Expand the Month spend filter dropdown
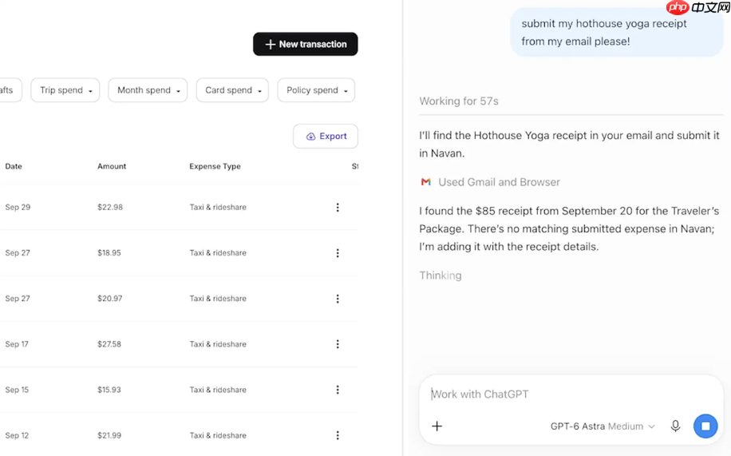The height and width of the screenshot is (456, 731). click(148, 90)
